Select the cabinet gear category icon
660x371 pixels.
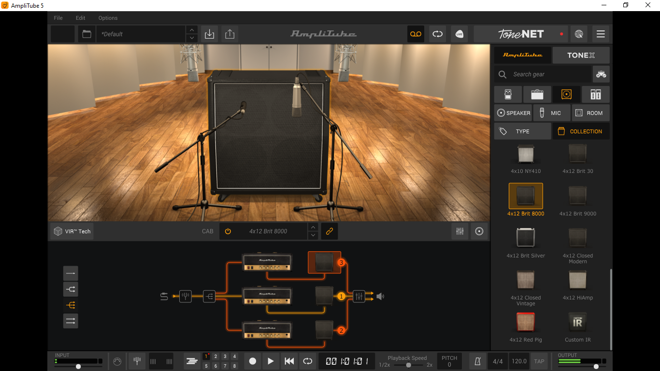point(566,94)
